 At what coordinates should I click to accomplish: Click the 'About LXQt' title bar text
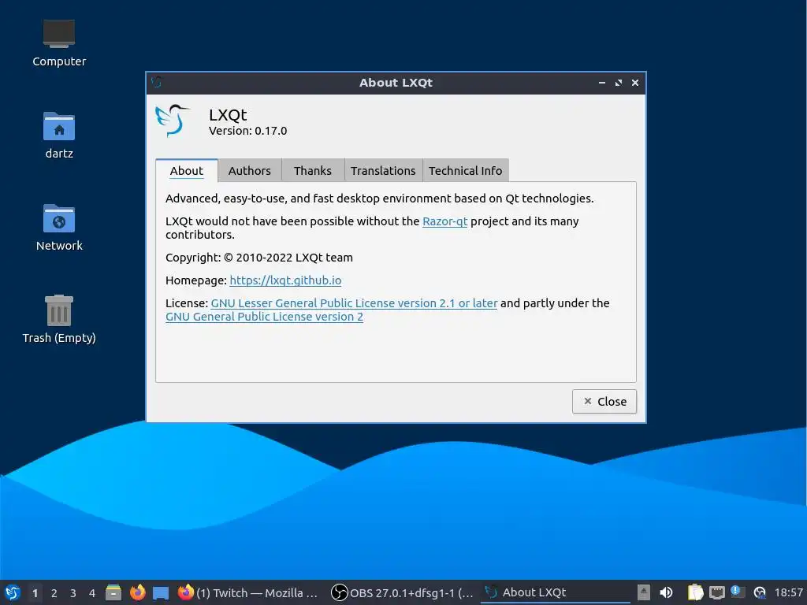[396, 82]
